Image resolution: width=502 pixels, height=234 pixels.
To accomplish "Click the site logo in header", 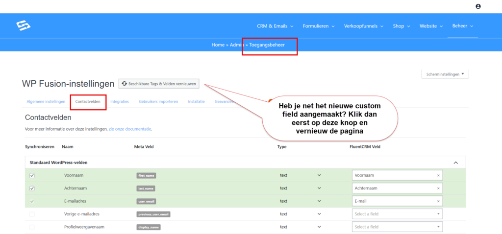I will (x=23, y=25).
